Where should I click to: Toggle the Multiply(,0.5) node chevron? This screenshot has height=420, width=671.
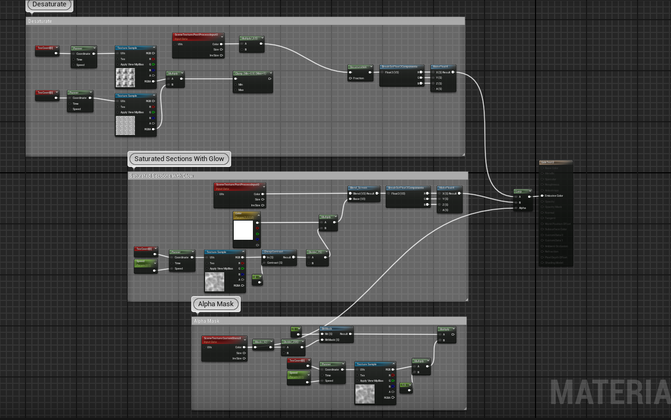[261, 38]
